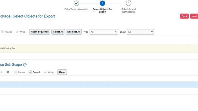Click Detach in the Scope toolbar

34,72
